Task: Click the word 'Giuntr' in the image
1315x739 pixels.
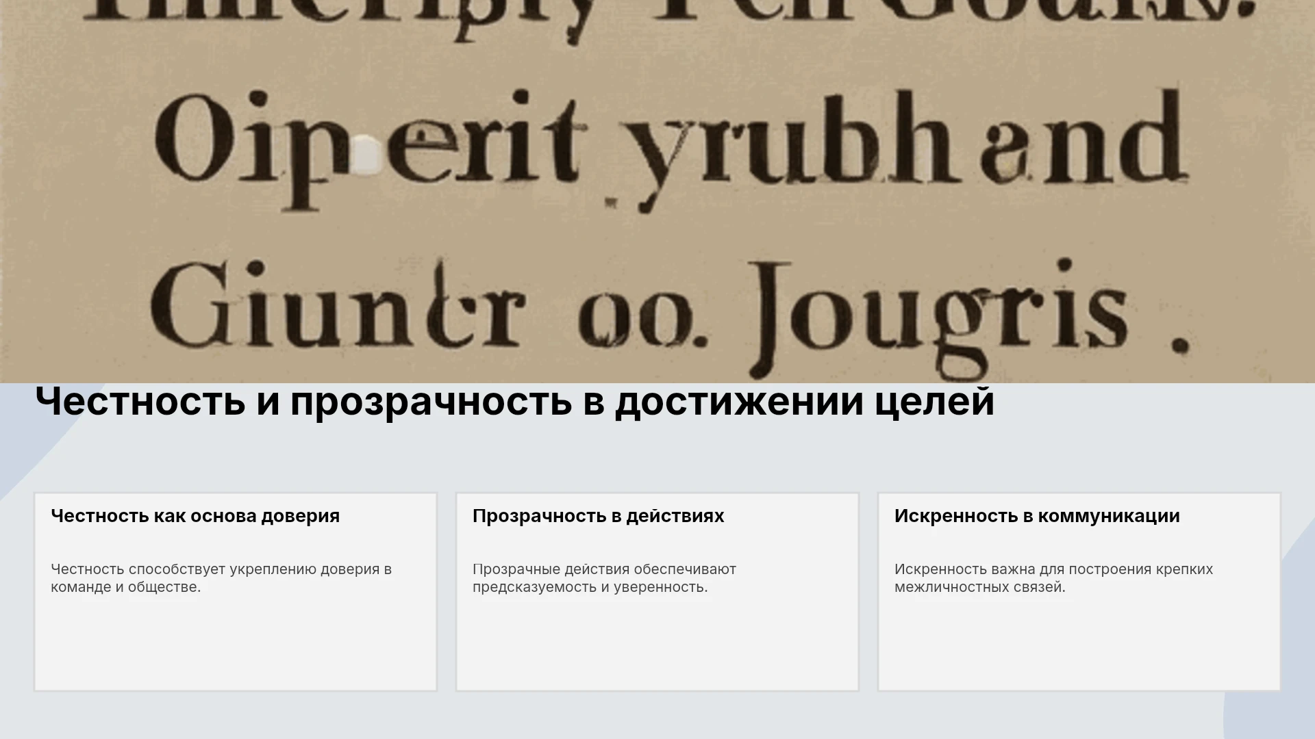Action: 337,306
